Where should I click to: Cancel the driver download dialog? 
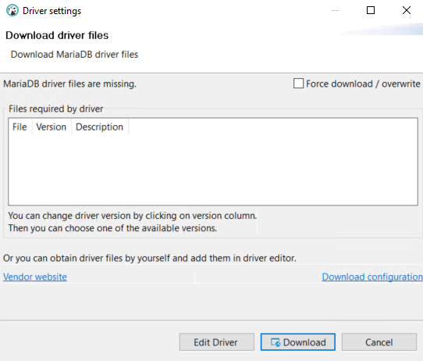click(379, 342)
